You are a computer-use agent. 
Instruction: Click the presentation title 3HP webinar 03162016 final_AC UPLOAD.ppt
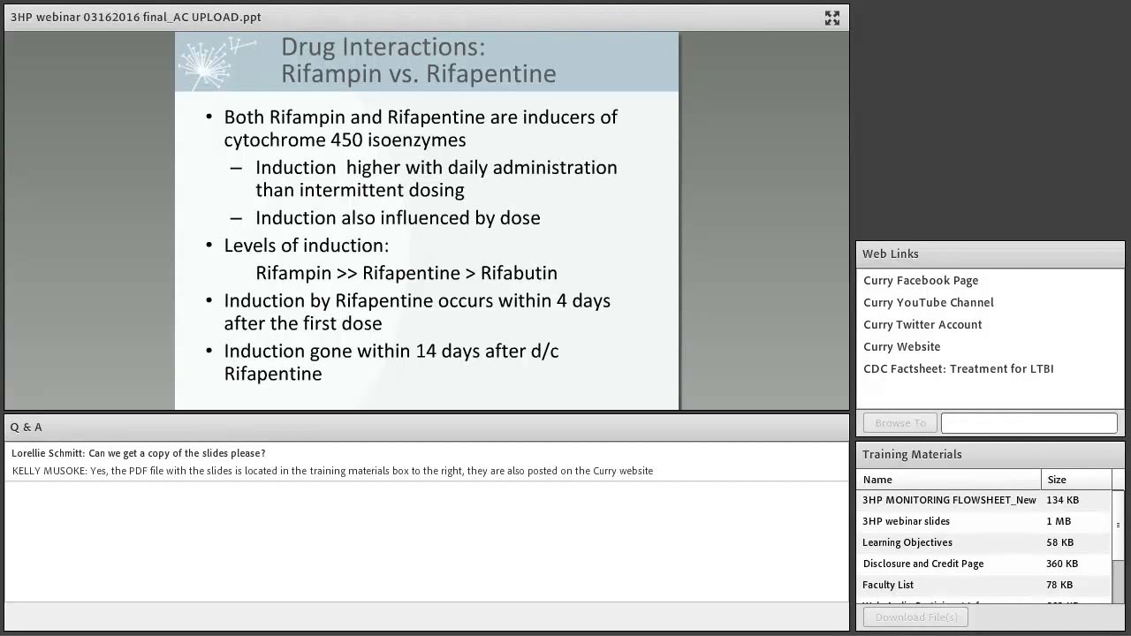(136, 17)
